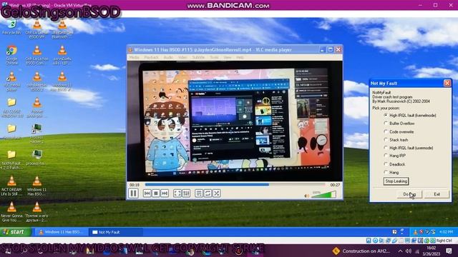458x257 pixels.
Task: Select the process-ha... installer desktop icon
Action: [x=36, y=158]
